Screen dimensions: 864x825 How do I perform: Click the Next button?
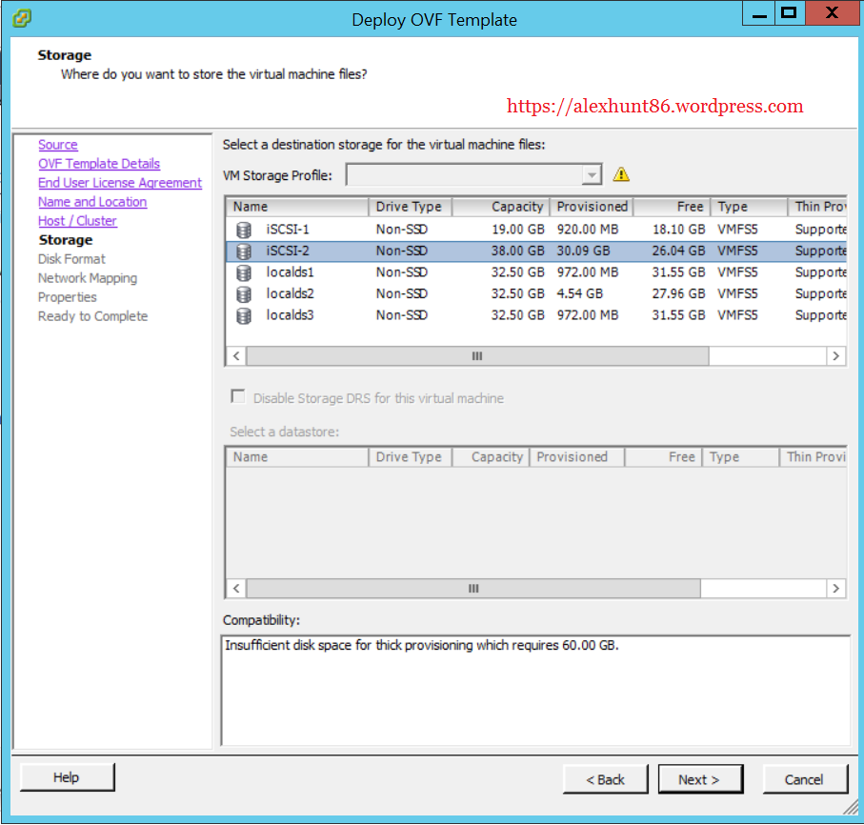click(x=697, y=779)
